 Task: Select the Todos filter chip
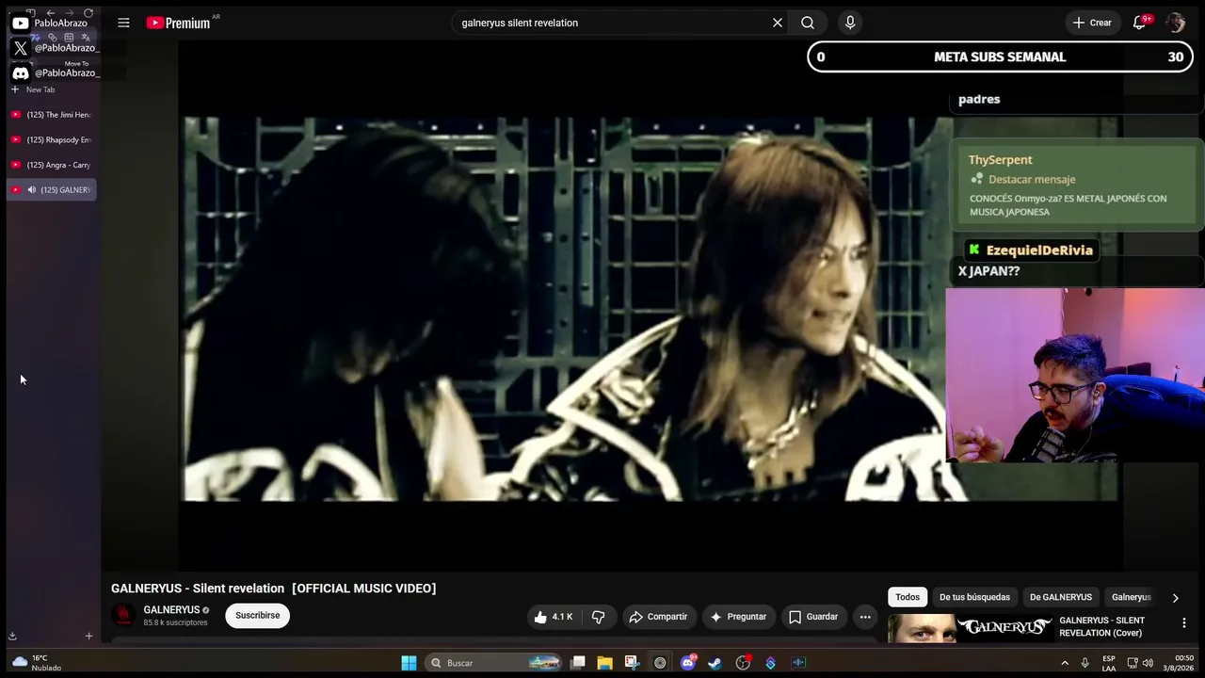coord(908,597)
